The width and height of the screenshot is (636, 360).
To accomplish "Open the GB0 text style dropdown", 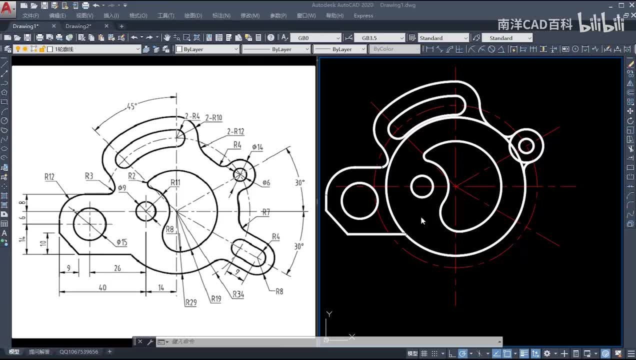I will click(316, 38).
